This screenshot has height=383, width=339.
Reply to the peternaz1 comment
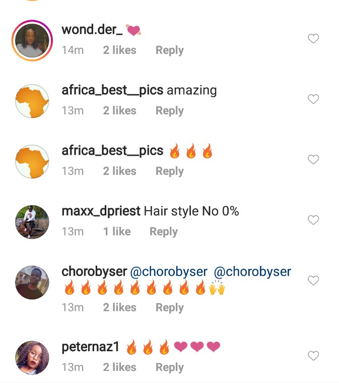[170, 367]
